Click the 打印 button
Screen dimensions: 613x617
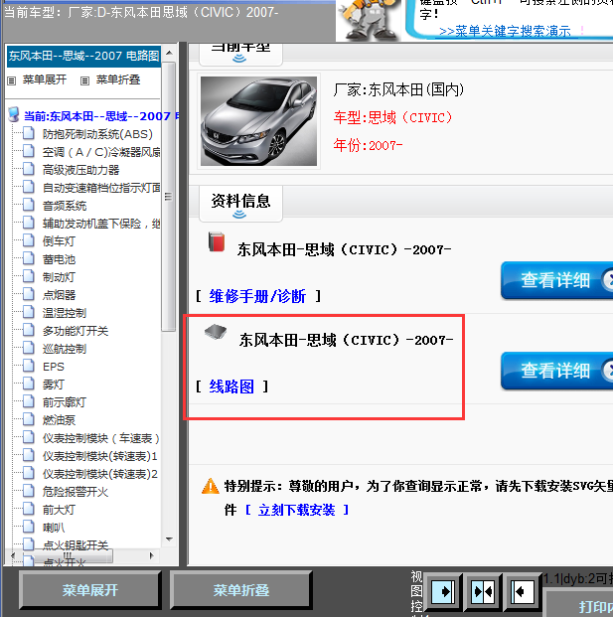tap(578, 604)
